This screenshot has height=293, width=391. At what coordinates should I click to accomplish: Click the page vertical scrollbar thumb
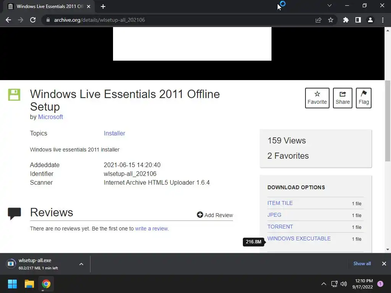pyautogui.click(x=388, y=121)
